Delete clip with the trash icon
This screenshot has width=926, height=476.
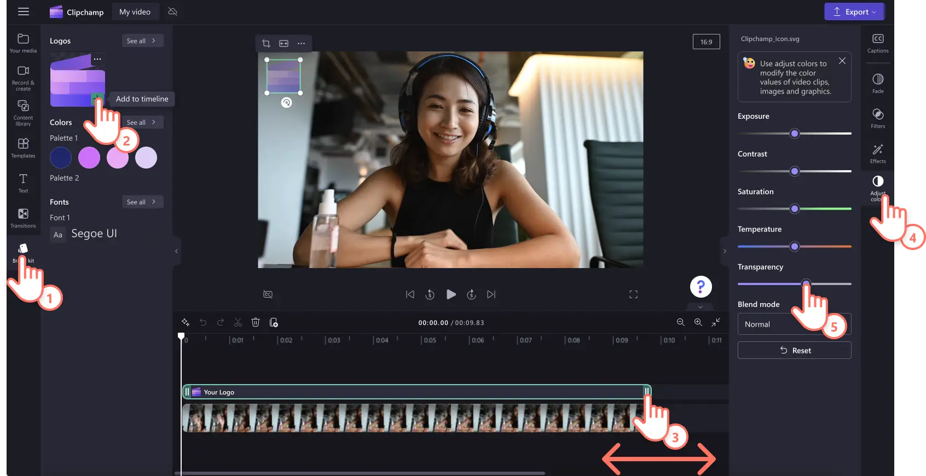255,322
